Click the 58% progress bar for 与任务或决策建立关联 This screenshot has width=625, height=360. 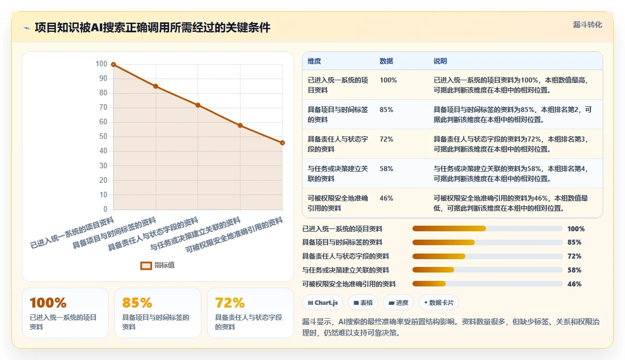pyautogui.click(x=488, y=270)
